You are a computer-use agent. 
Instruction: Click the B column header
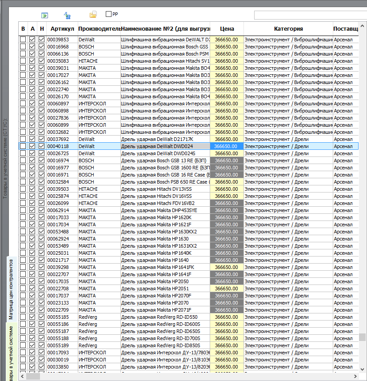(x=23, y=28)
